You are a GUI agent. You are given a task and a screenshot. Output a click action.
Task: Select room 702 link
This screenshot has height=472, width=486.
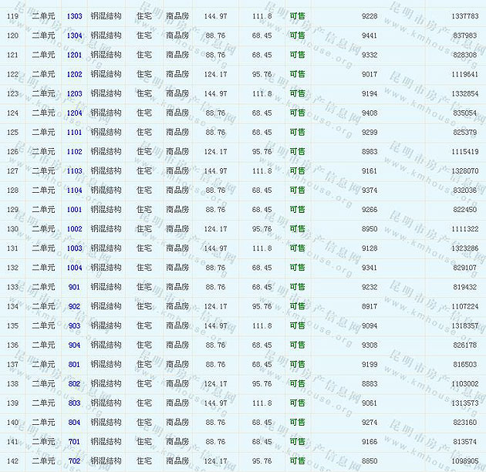(74, 461)
